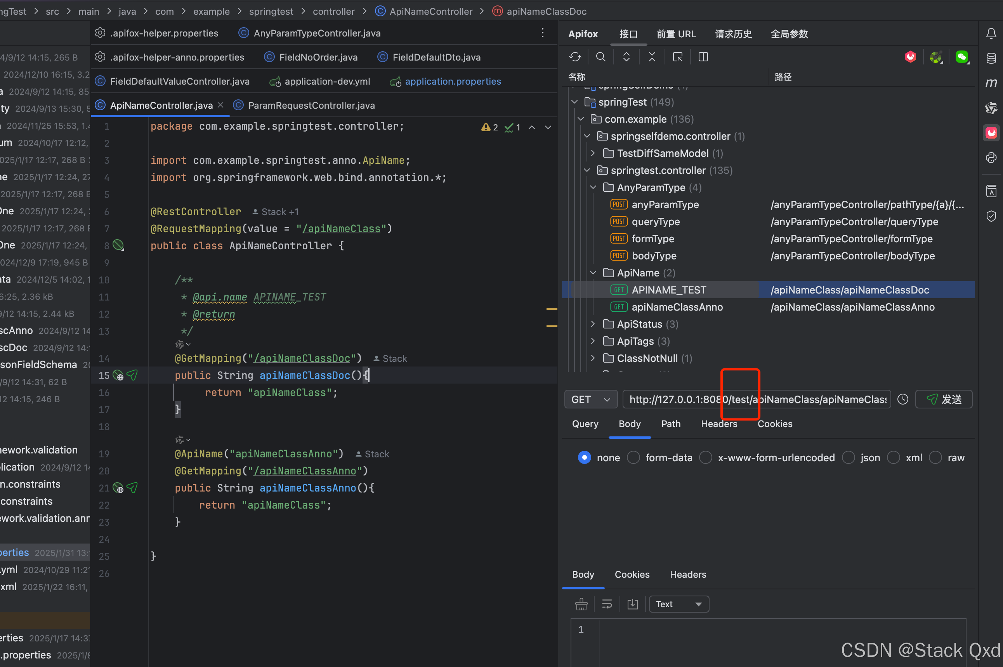The width and height of the screenshot is (1003, 667).
Task: Click the collapse all icon in Apifox toolbar
Action: [x=651, y=57]
